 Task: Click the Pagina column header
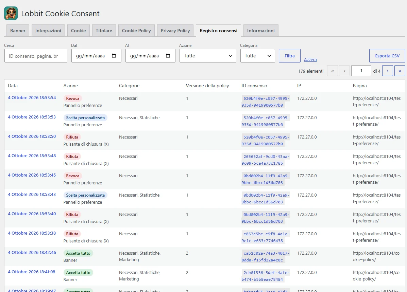coord(360,86)
